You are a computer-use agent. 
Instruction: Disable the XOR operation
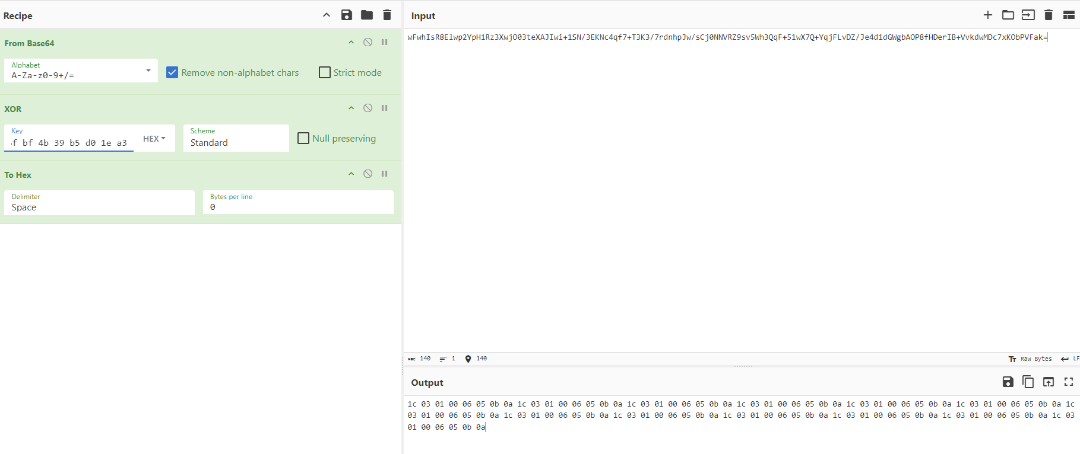click(x=368, y=108)
